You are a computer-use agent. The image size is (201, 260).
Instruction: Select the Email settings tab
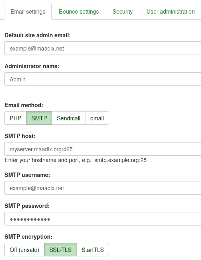pos(28,12)
